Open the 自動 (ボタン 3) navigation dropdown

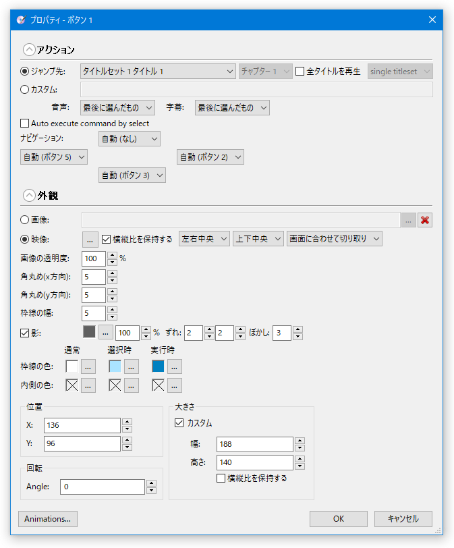point(132,175)
